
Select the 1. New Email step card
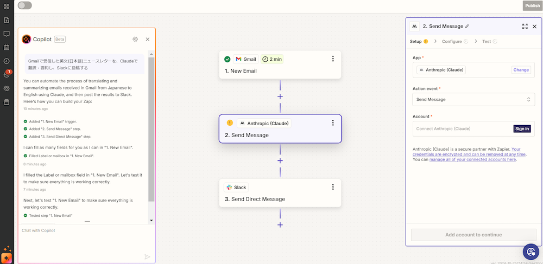[x=280, y=65]
